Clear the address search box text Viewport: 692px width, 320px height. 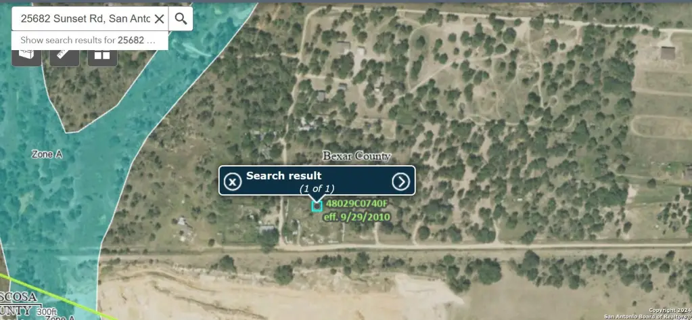pos(160,18)
